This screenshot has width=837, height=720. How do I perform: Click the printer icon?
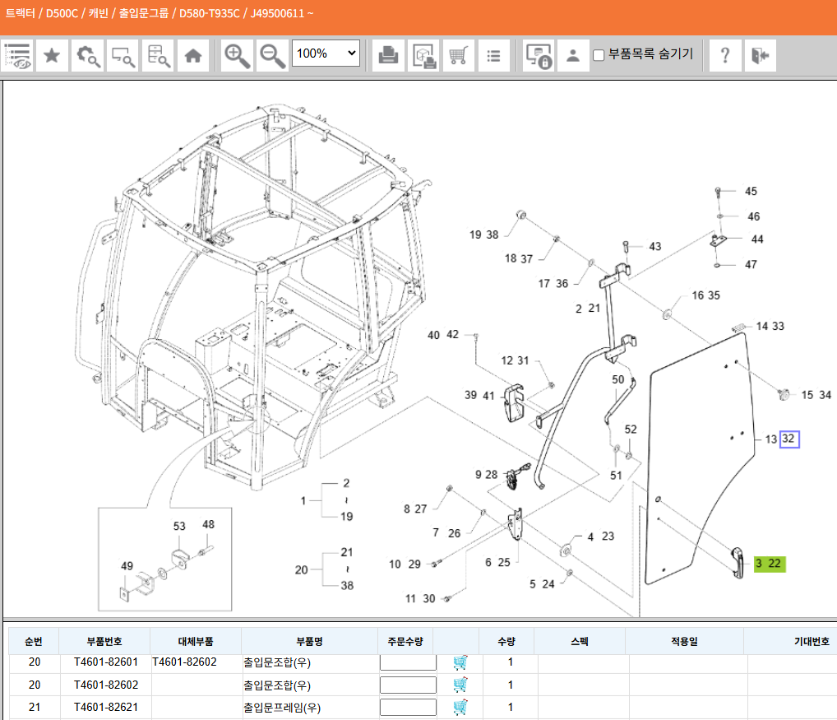tap(388, 55)
